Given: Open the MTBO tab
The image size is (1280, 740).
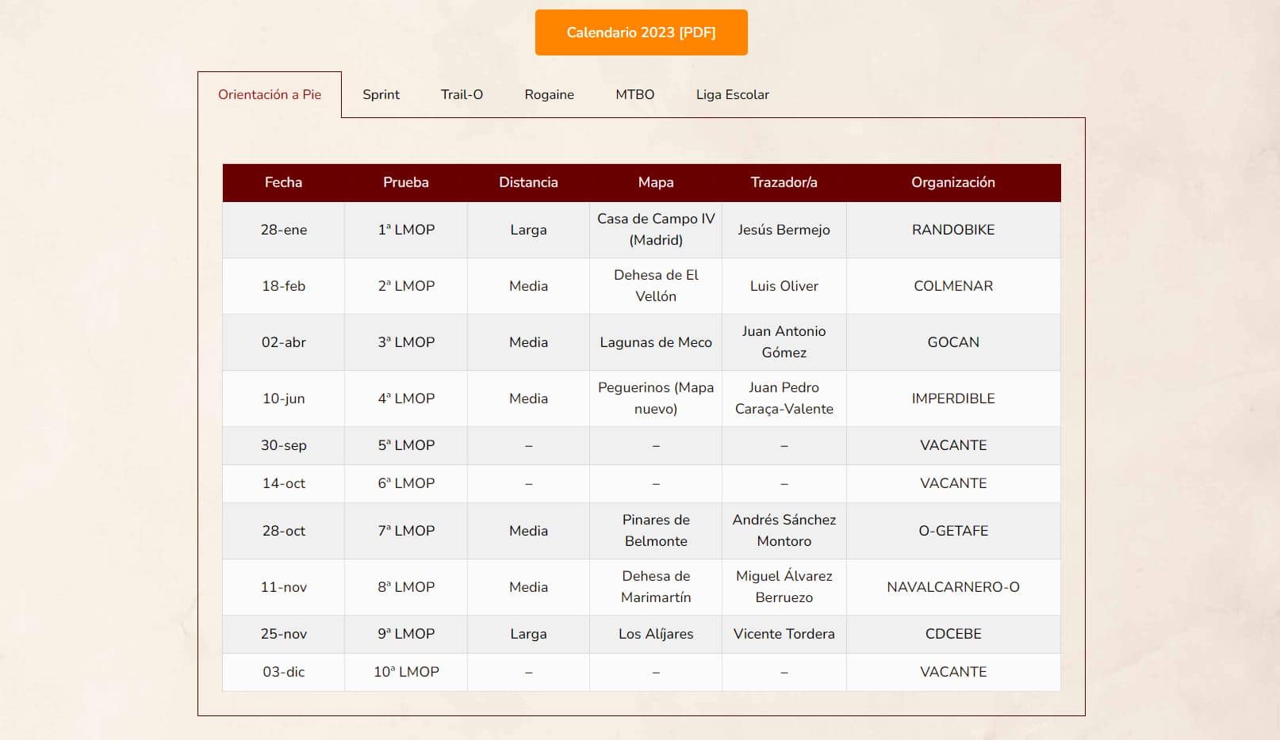Looking at the screenshot, I should (x=634, y=94).
